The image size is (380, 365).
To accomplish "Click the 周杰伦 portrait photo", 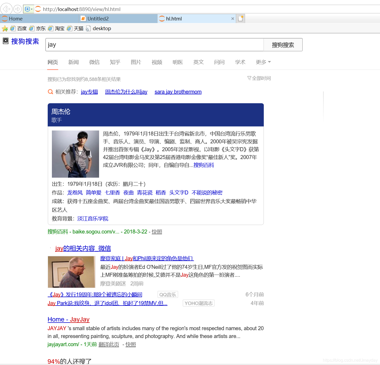I will pos(75,154).
